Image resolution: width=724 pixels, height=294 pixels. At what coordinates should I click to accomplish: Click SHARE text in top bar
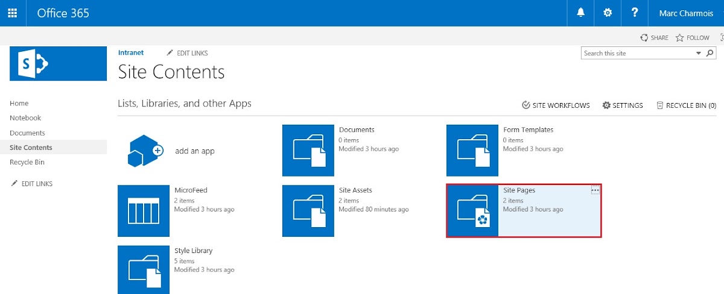click(659, 37)
